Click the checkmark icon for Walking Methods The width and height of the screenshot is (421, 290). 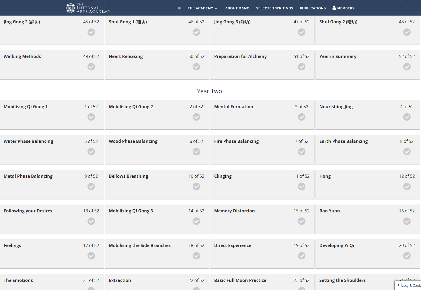pos(91,67)
